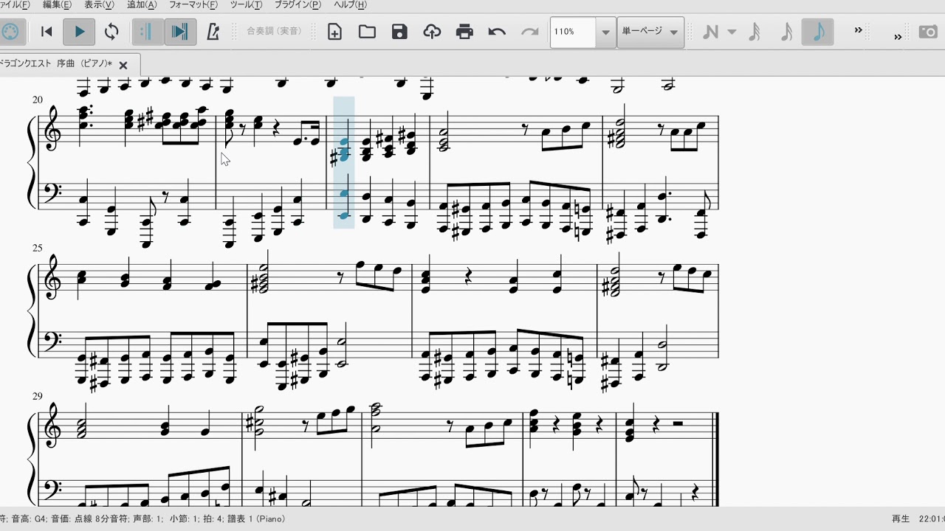Upload score via cloud icon

pyautogui.click(x=432, y=32)
